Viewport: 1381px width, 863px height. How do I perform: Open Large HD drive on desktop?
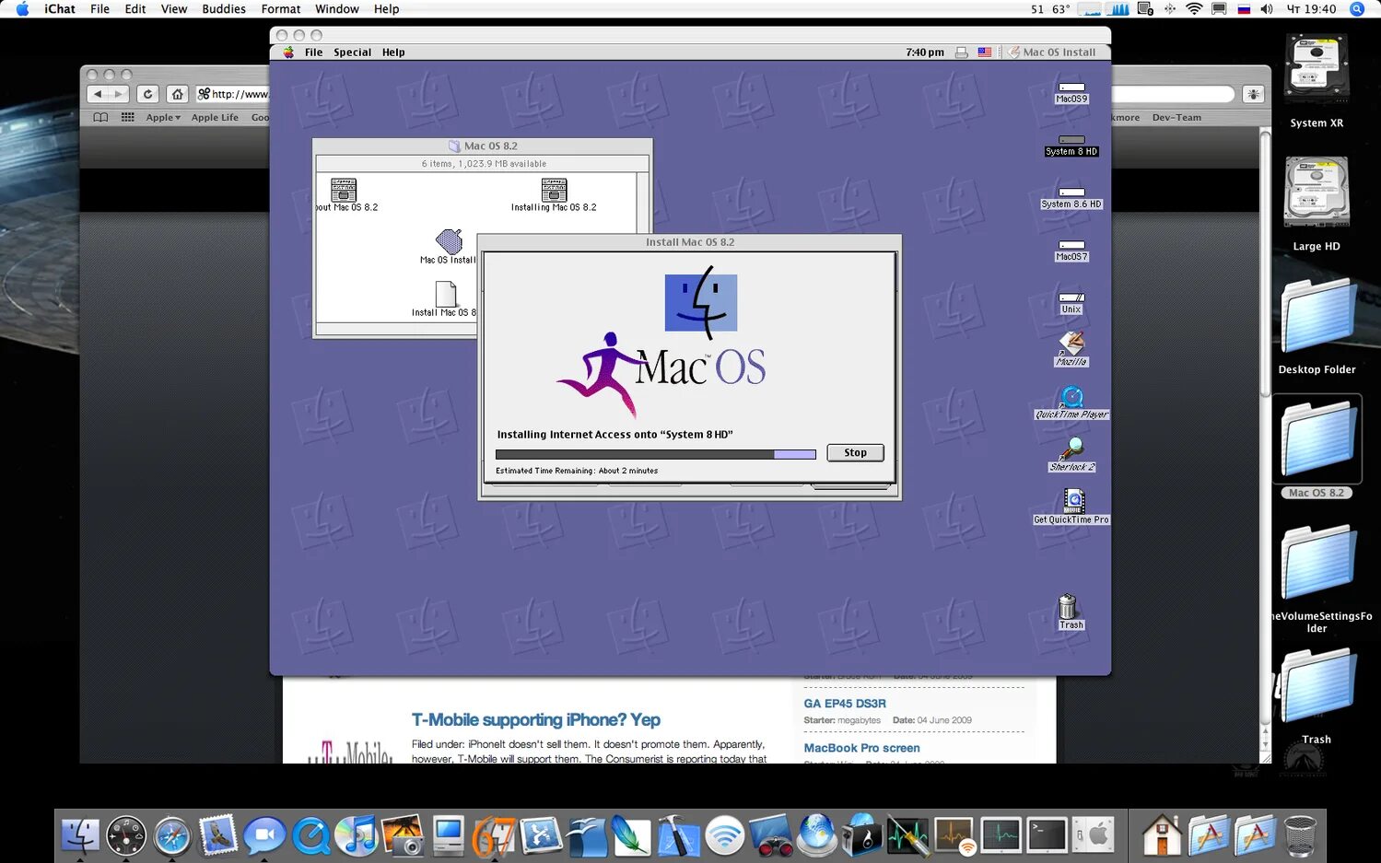pos(1317,204)
